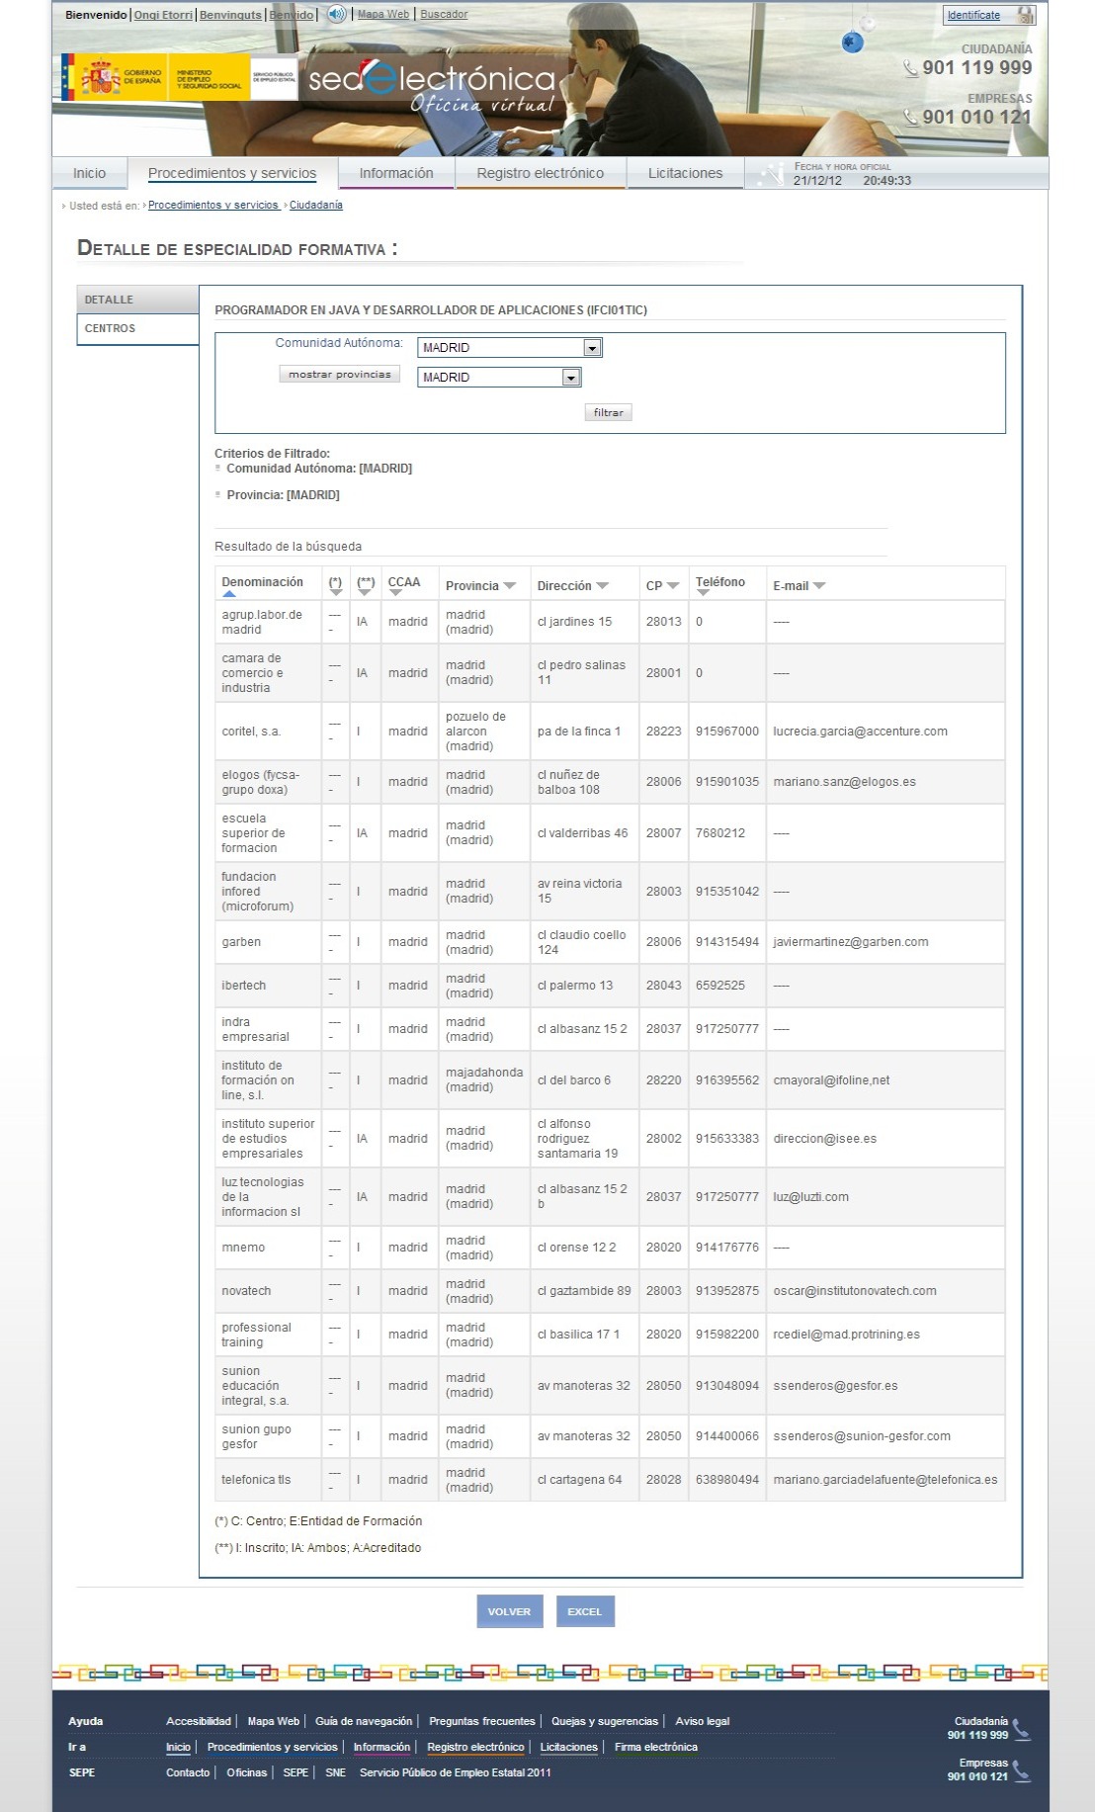The width and height of the screenshot is (1095, 1812).
Task: Click the sort arrow under the (**) column
Action: [366, 593]
